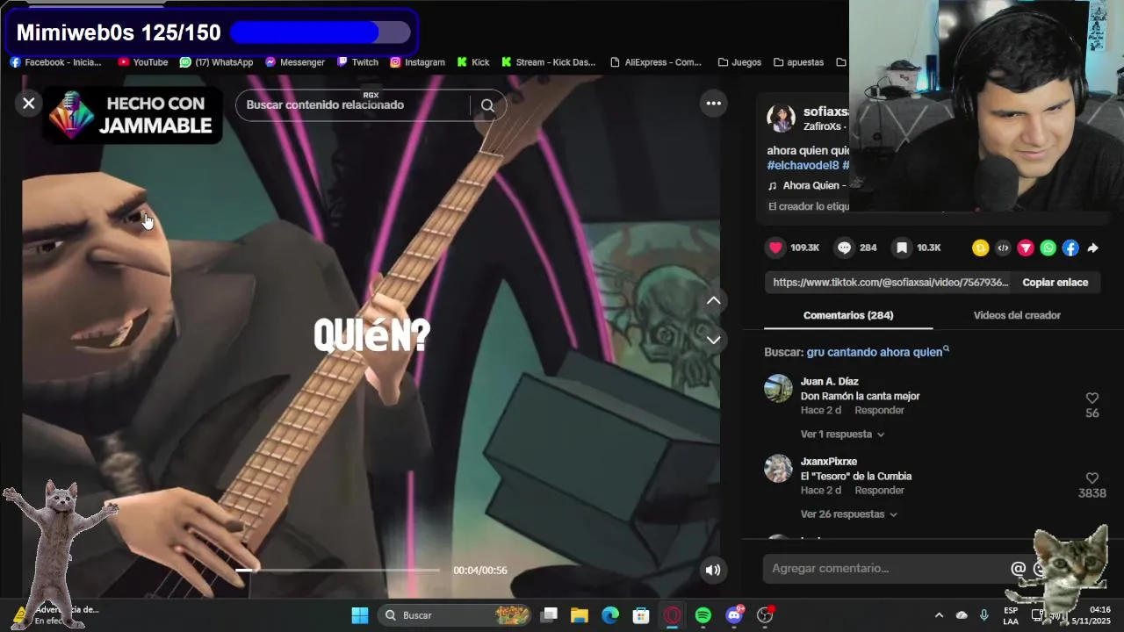Screen dimensions: 1124x632
Task: Click the microphone tray icon
Action: 984,615
